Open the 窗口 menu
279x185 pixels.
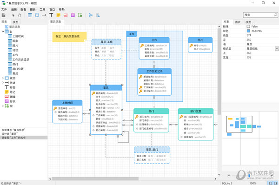click(x=52, y=9)
